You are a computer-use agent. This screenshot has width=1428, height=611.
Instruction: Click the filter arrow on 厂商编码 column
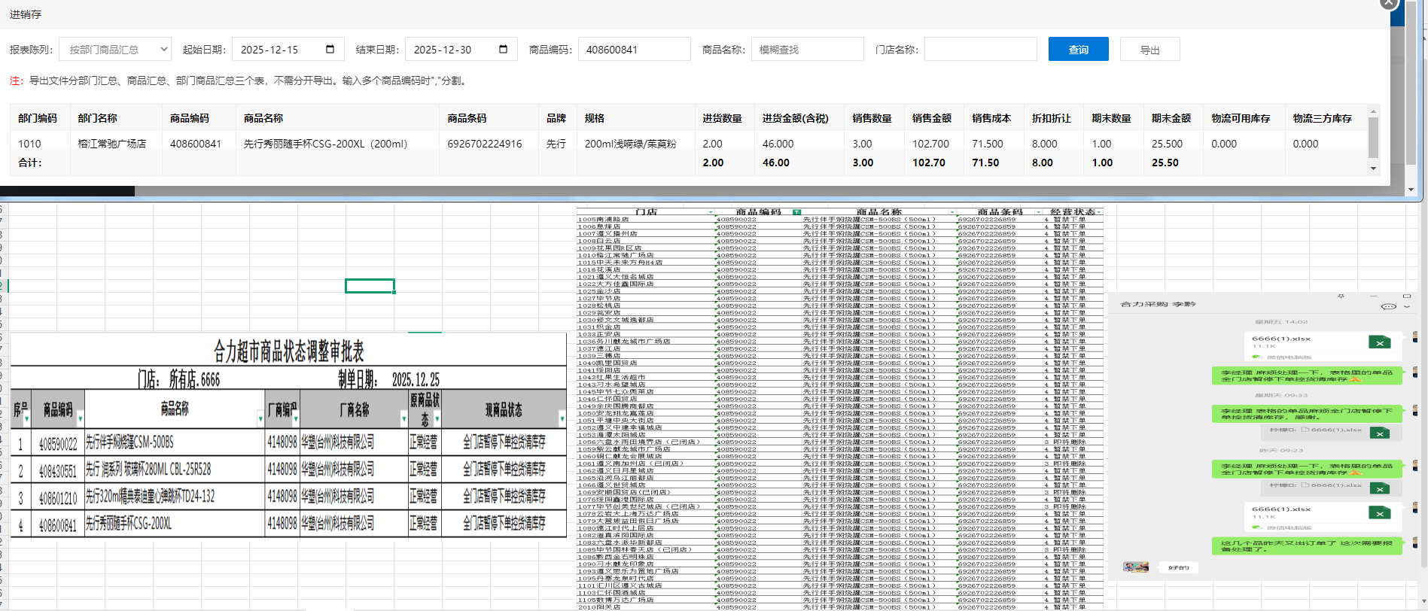click(294, 418)
